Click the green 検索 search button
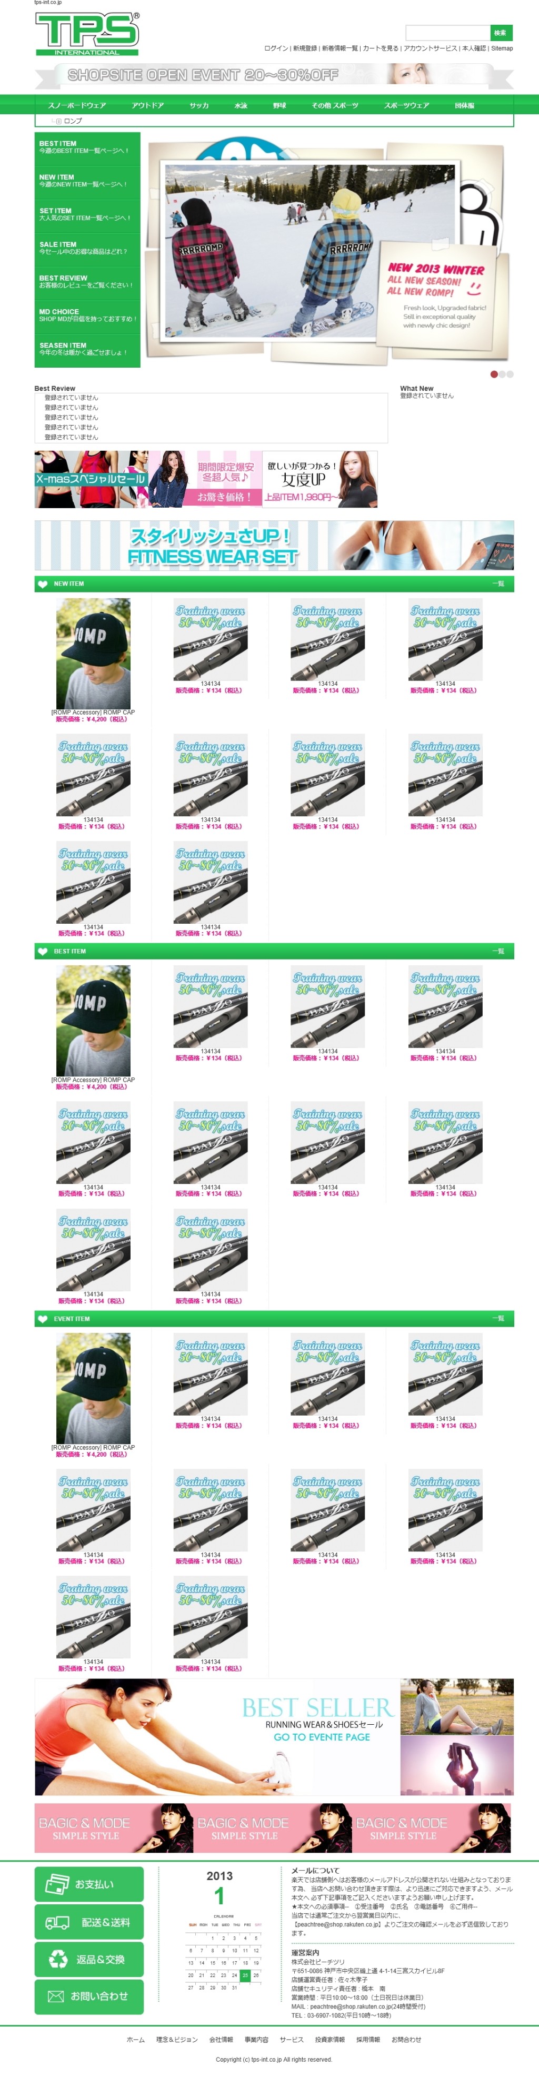 click(x=501, y=32)
